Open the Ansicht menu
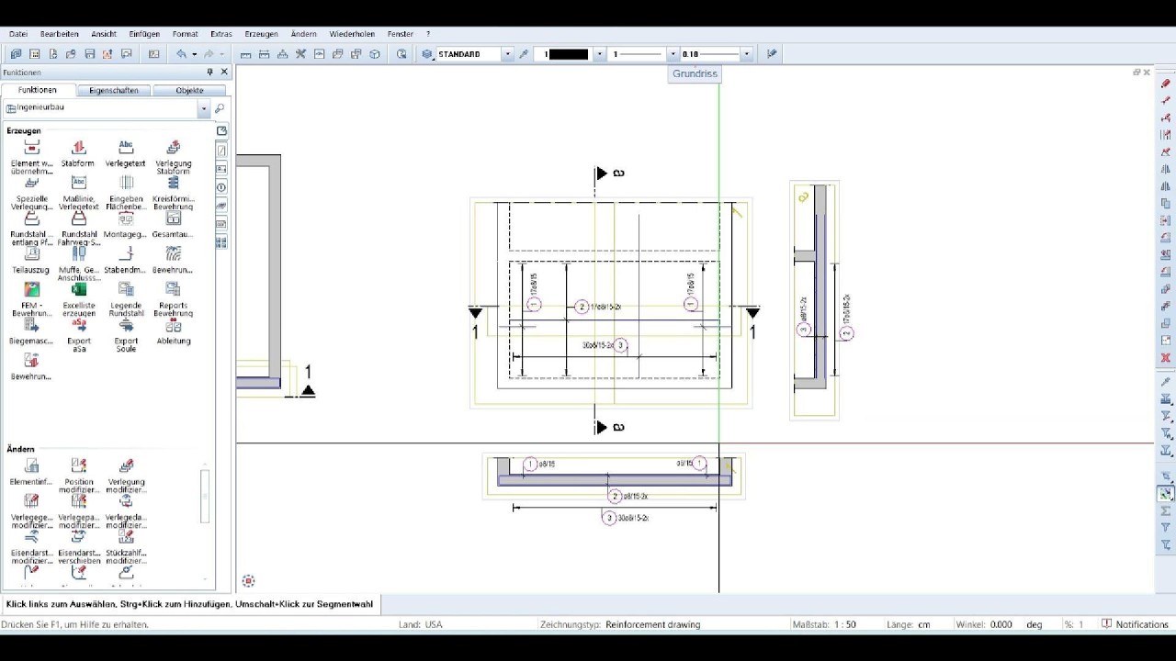 click(104, 34)
